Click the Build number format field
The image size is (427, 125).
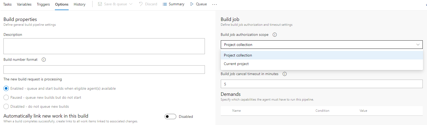104,70
